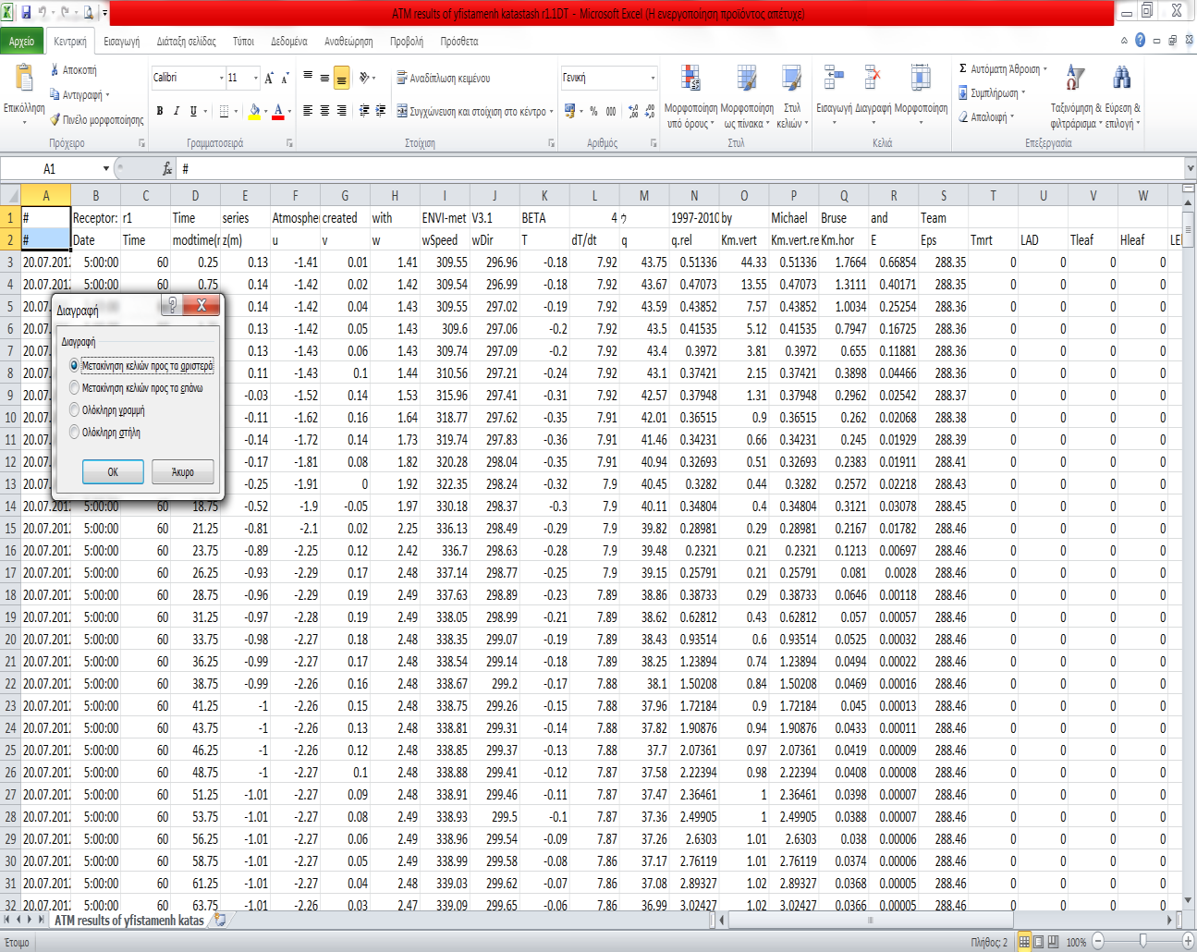Open the Merge & Center dropdown arrow

coord(552,112)
